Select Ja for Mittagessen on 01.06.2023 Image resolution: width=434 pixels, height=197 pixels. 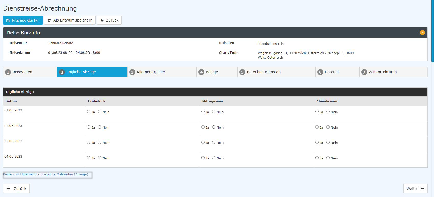click(203, 112)
